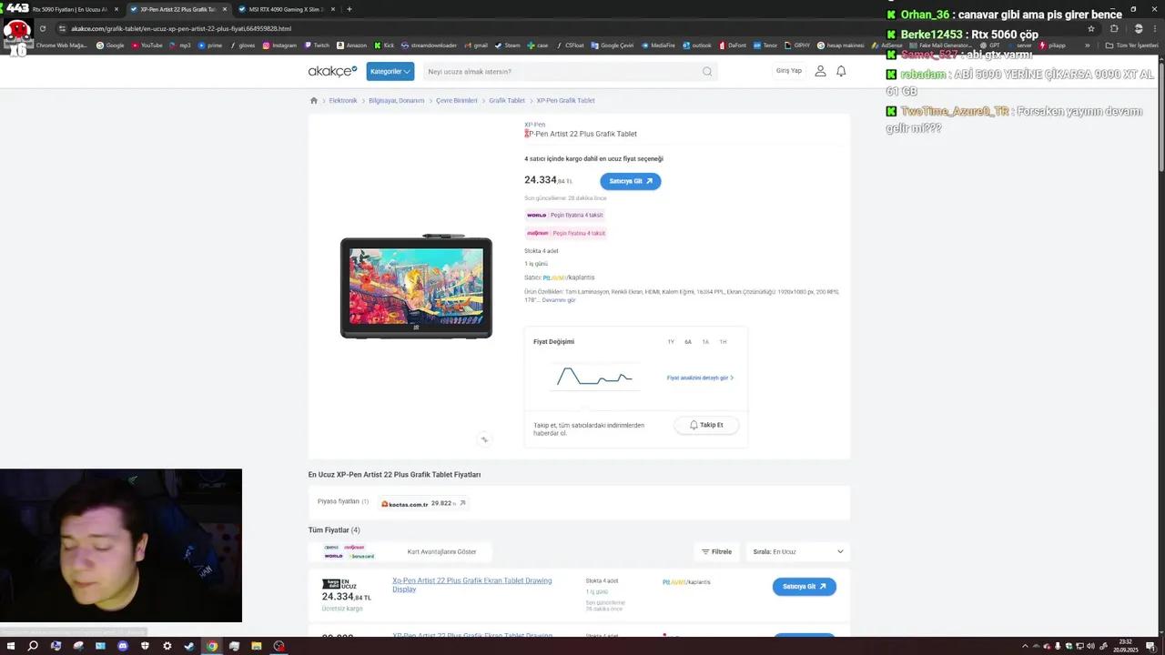The image size is (1165, 655).
Task: Close the Rtx 5090 Fiyatları tab
Action: [x=116, y=9]
